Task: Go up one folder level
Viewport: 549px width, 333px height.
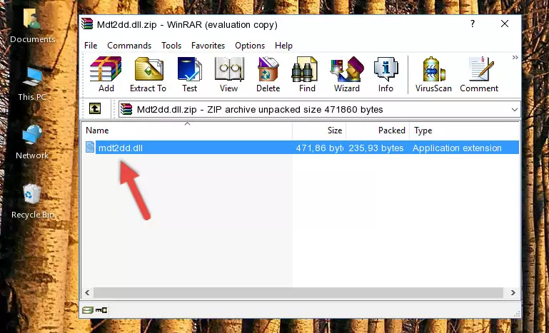Action: (95, 109)
